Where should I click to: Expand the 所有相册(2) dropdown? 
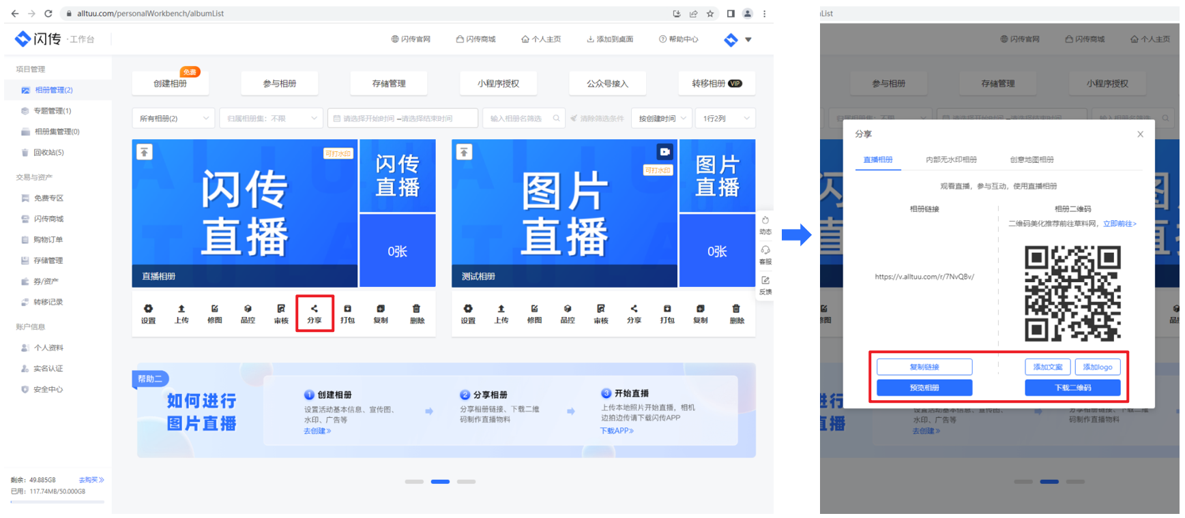(173, 118)
